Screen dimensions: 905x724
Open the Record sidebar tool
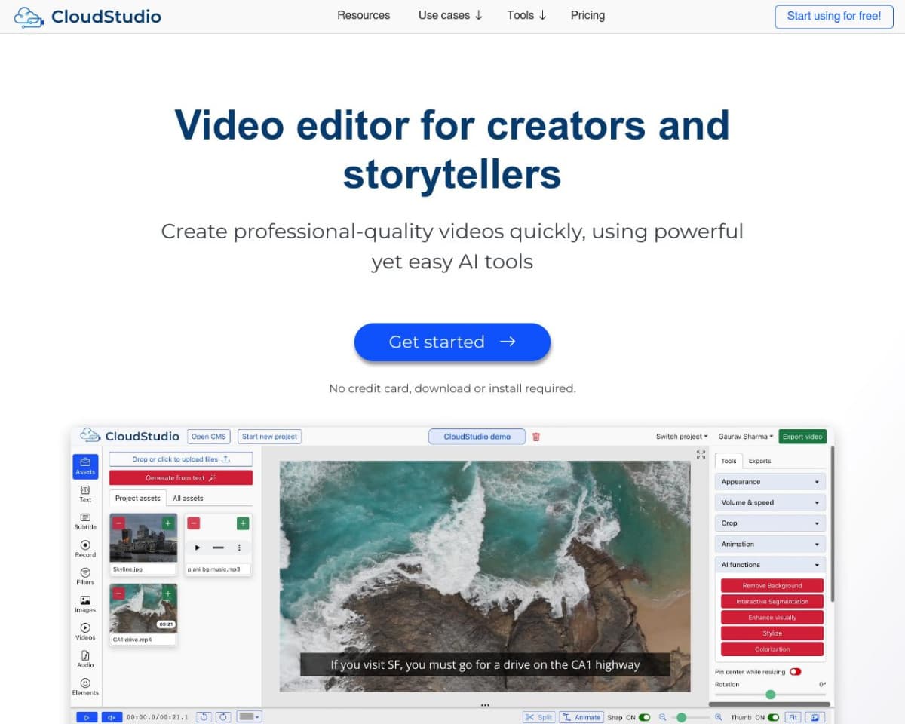pyautogui.click(x=85, y=549)
